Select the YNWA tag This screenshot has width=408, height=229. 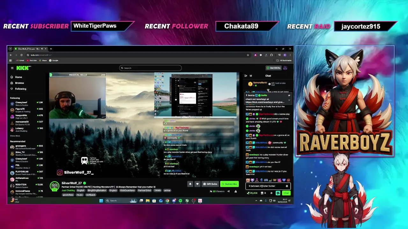(x=157, y=191)
